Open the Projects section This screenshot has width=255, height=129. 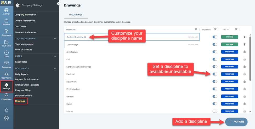click(x=7, y=22)
